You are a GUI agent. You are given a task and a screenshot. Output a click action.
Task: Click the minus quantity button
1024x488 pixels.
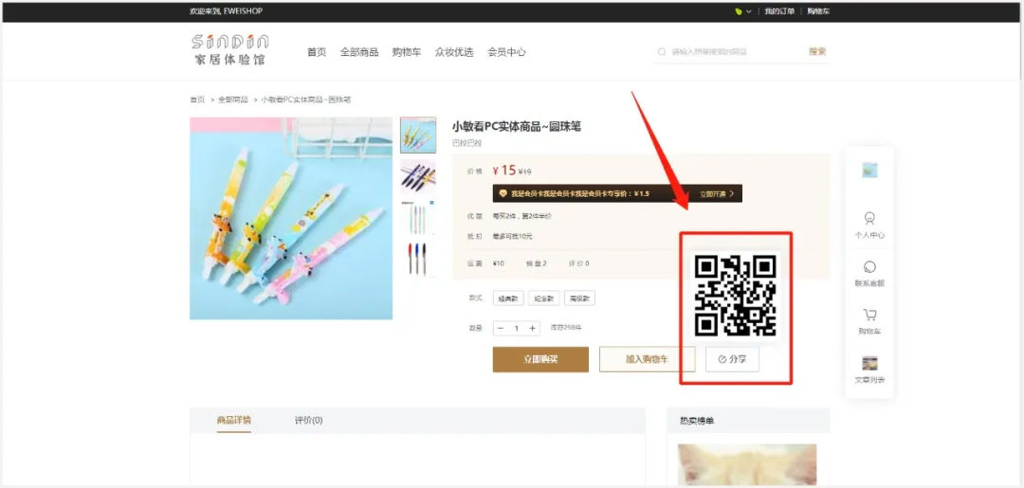coord(501,328)
